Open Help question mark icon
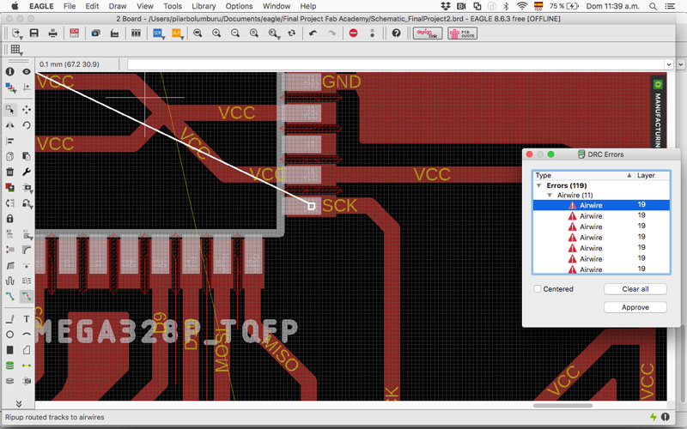Image resolution: width=687 pixels, height=429 pixels. pyautogui.click(x=396, y=33)
